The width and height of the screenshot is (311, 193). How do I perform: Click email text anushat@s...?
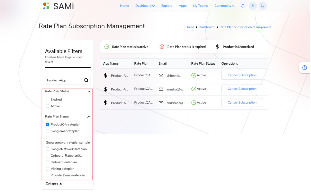(175, 89)
